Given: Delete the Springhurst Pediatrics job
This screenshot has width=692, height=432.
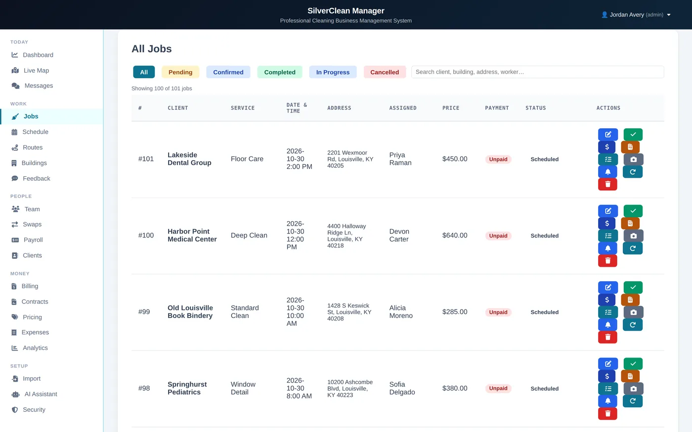Looking at the screenshot, I should 607,414.
